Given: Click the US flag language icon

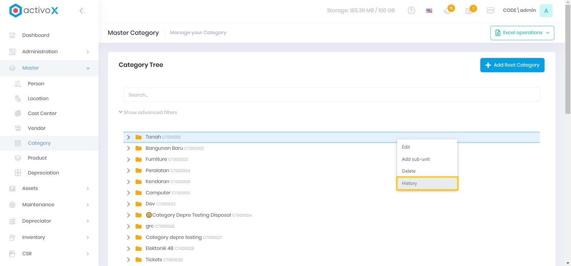Looking at the screenshot, I should (429, 11).
